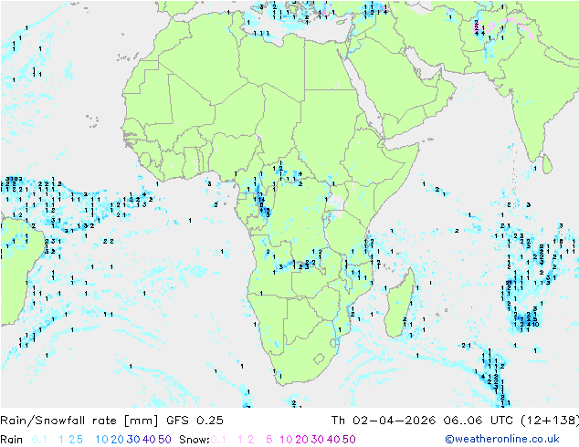Viewport: 579px width, 447px height.
Task: Click the '(12+138)' forecast offset text
Action: [x=550, y=420]
